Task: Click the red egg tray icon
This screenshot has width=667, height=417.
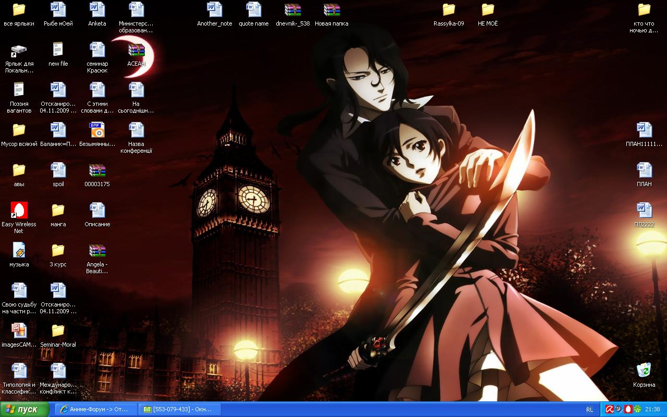Action: [628, 410]
